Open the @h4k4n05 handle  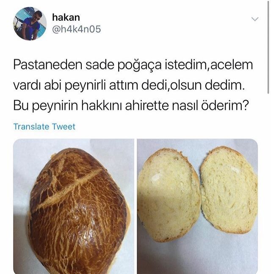coord(77,29)
